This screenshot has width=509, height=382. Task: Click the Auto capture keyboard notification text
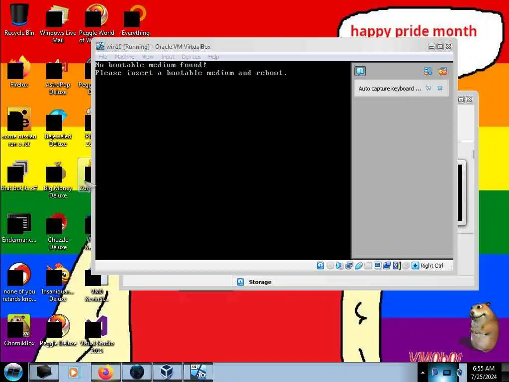pyautogui.click(x=390, y=89)
